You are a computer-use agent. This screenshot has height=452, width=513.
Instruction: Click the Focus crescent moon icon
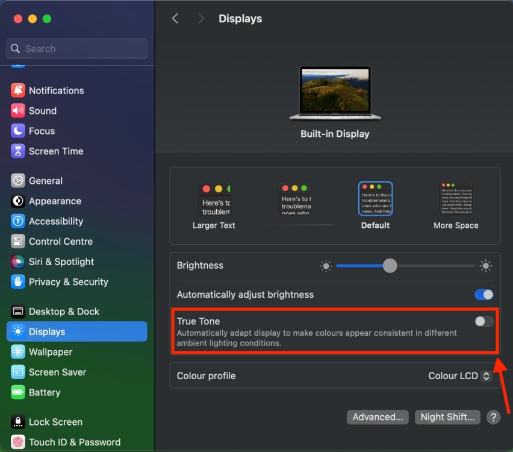pyautogui.click(x=17, y=131)
